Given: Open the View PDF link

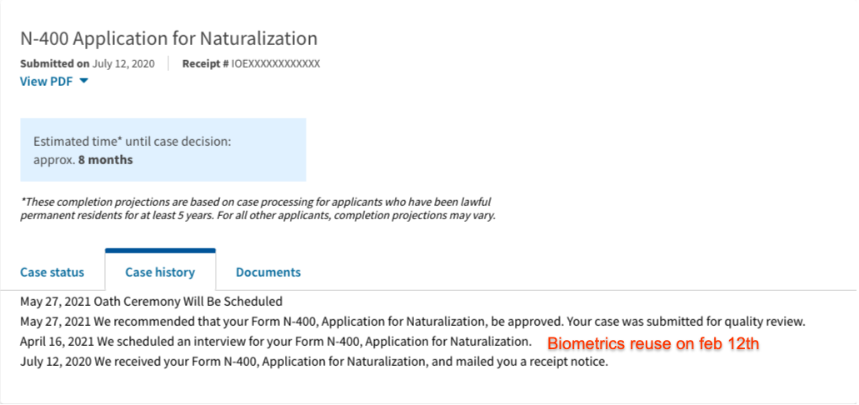Looking at the screenshot, I should click(46, 81).
